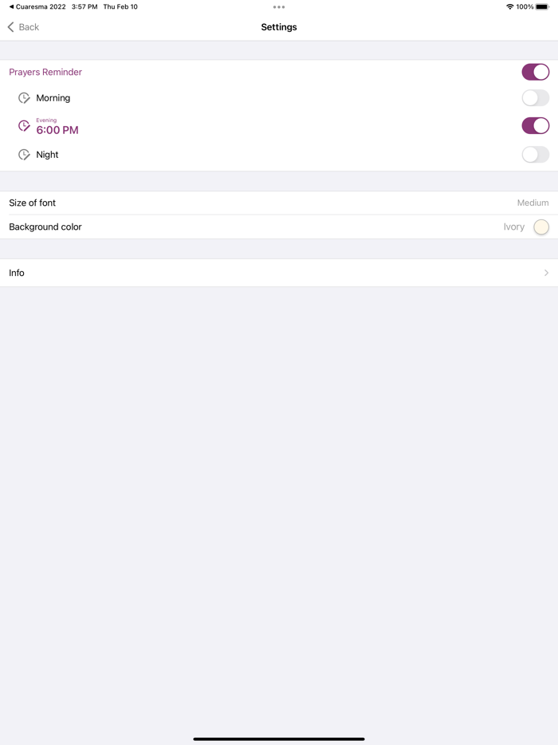558x745 pixels.
Task: Expand the Info row chevron
Action: 546,273
